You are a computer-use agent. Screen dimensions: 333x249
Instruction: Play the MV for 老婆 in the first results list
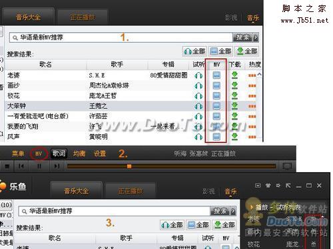coord(216,75)
